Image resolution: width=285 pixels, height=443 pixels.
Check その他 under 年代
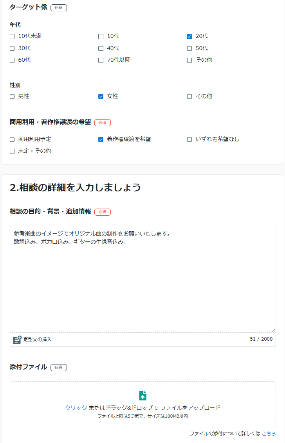(x=189, y=60)
